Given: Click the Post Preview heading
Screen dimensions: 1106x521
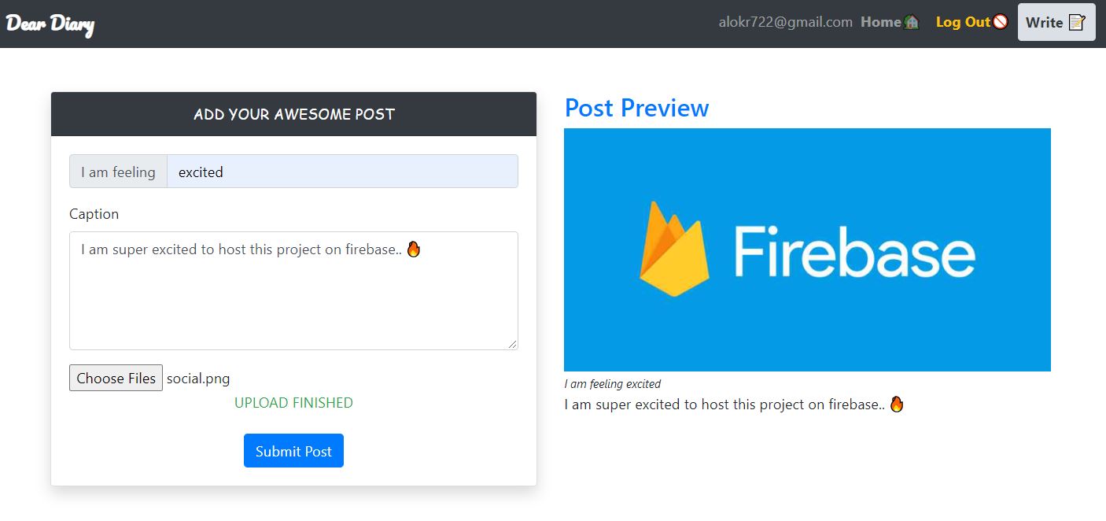Looking at the screenshot, I should click(636, 108).
